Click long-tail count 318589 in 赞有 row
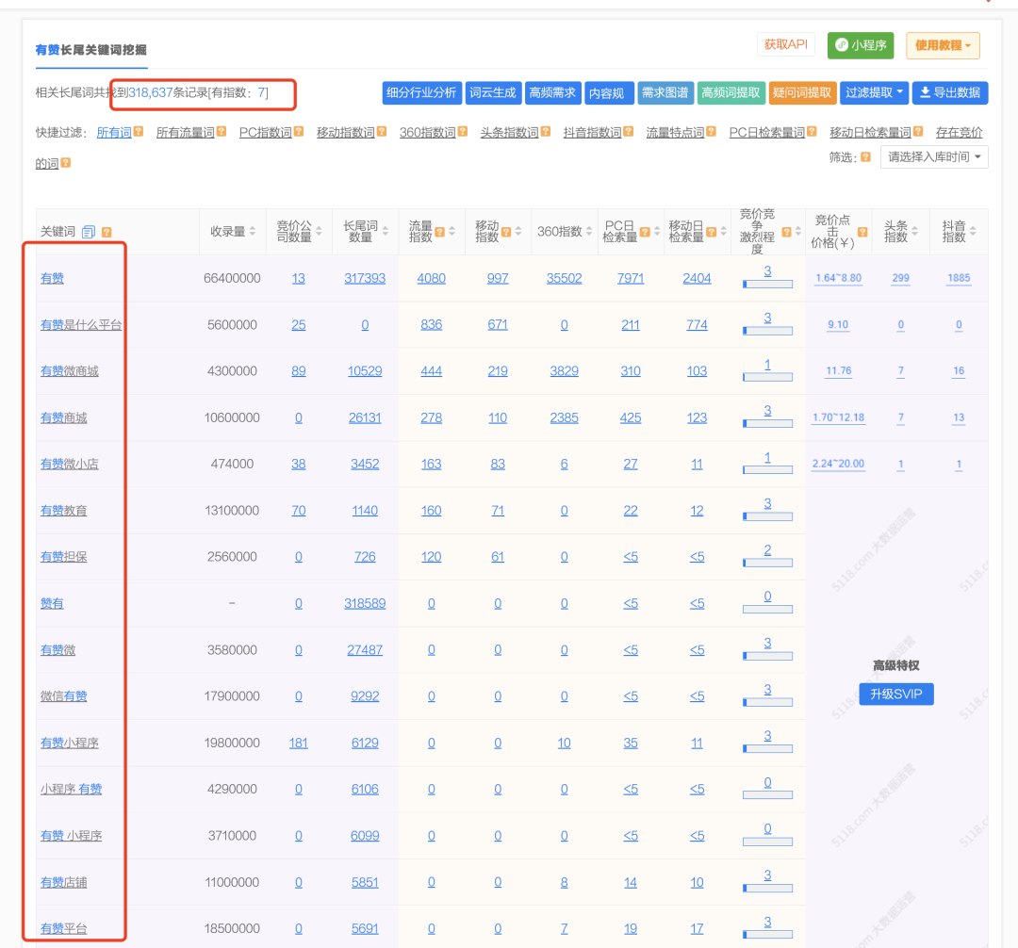1018x948 pixels. tap(365, 603)
